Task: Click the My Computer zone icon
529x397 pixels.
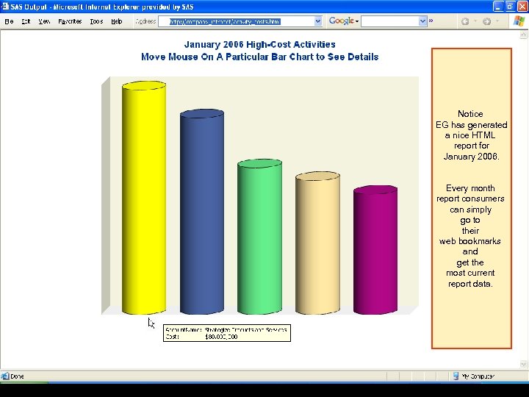Action: click(456, 376)
